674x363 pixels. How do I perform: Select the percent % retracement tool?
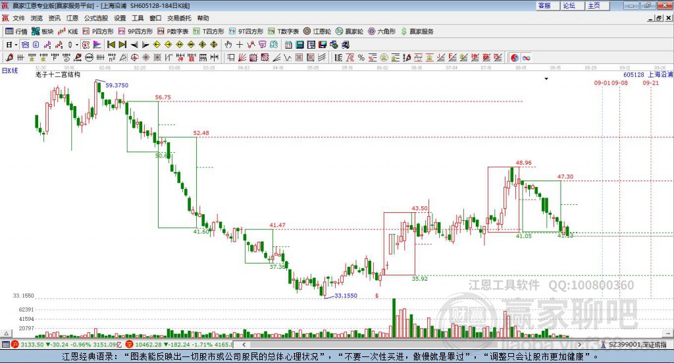pos(361,57)
